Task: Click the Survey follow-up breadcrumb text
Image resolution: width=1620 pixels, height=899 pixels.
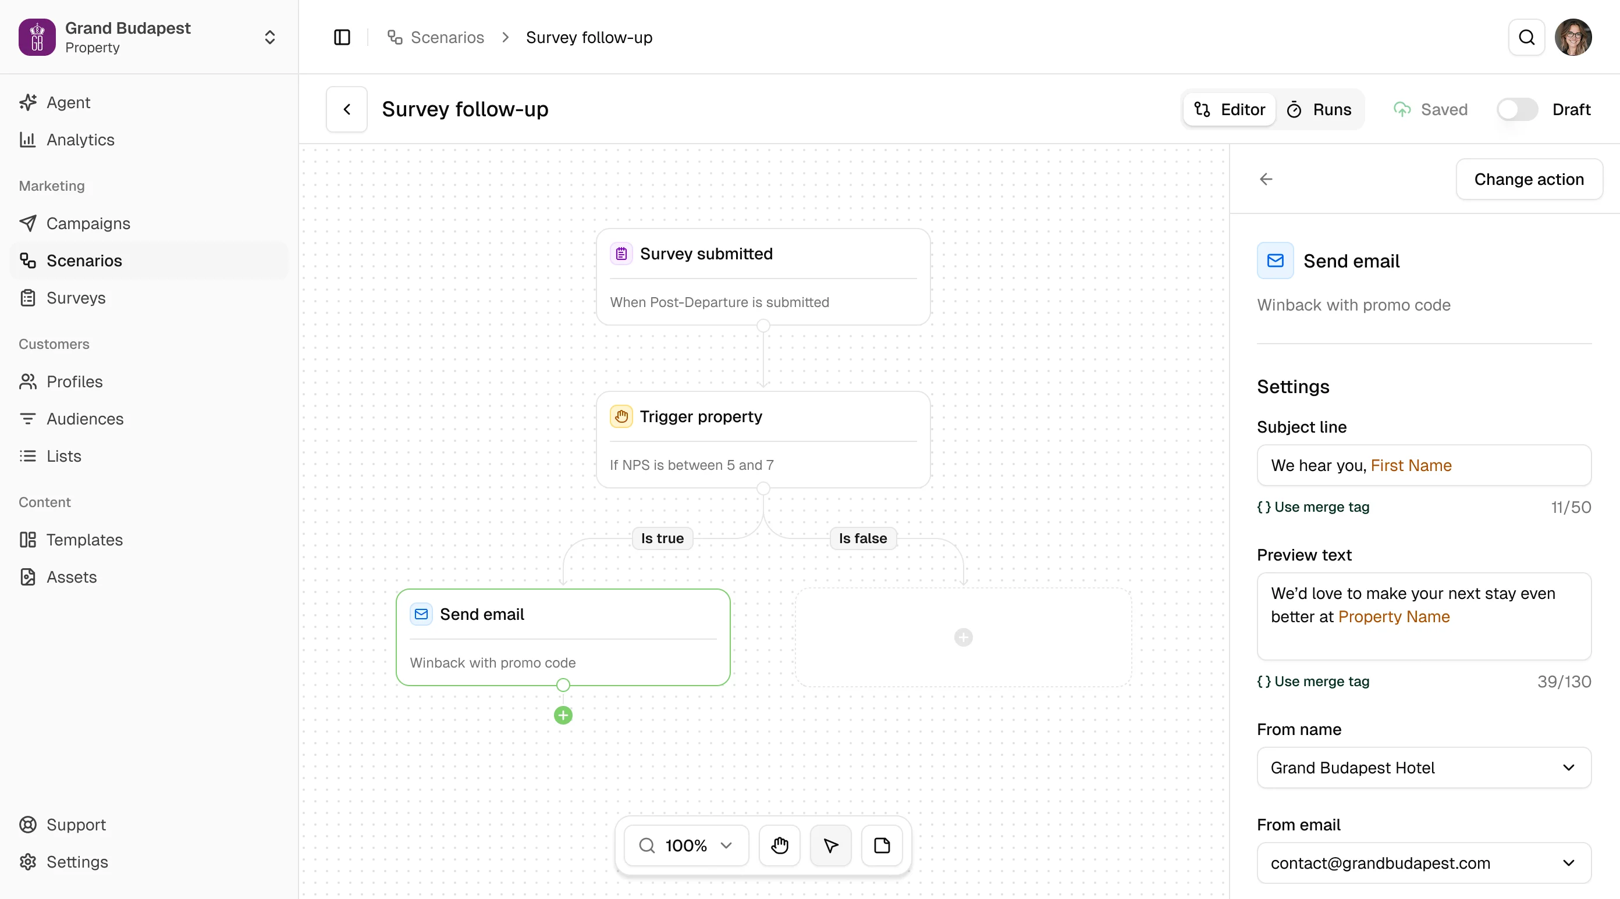Action: point(589,37)
